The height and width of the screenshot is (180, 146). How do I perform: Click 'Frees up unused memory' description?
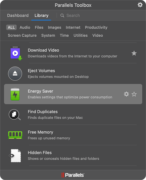coord(49,138)
